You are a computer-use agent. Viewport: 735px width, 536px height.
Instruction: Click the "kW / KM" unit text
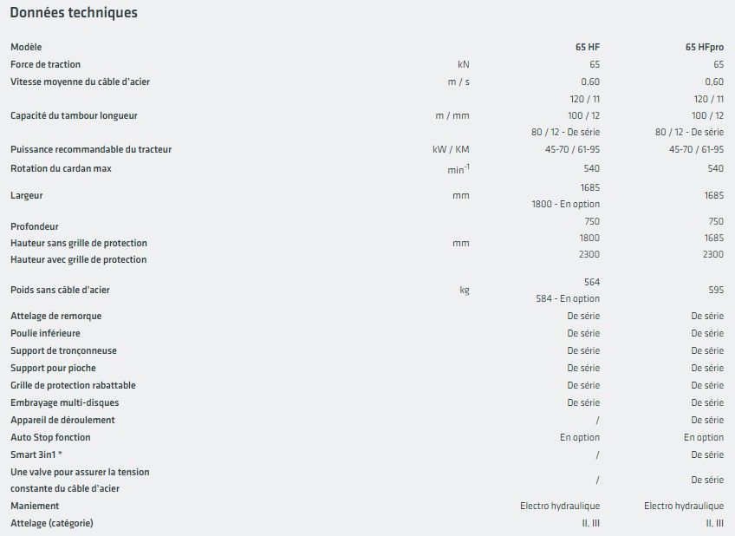tap(452, 150)
